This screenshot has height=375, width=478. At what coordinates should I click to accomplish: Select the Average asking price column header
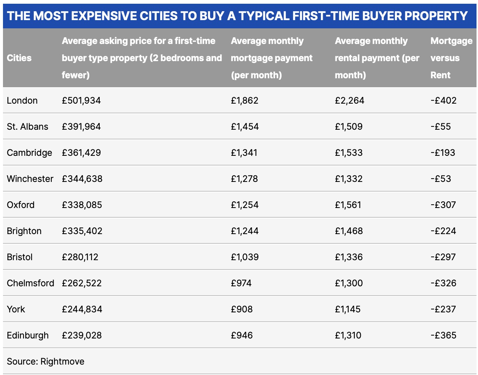[x=142, y=58]
